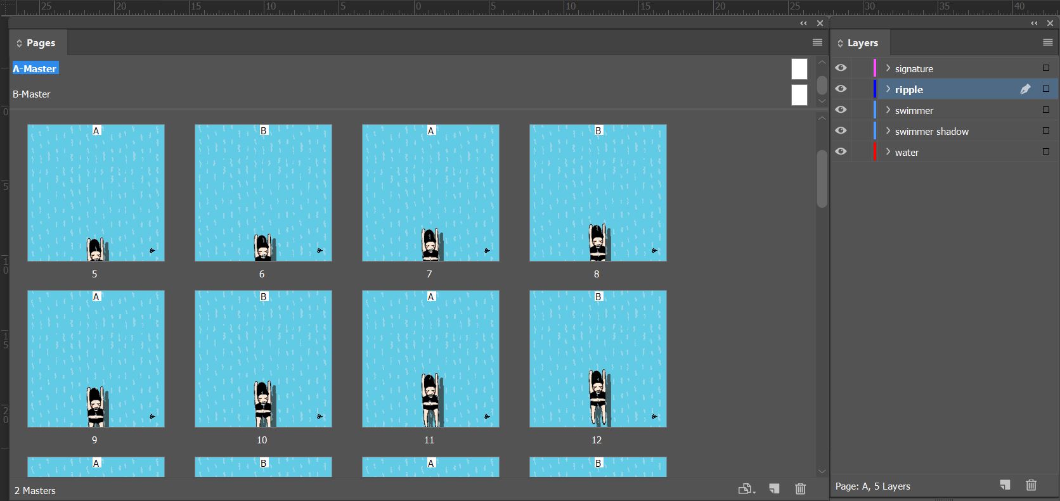The height and width of the screenshot is (501, 1060).
Task: Click the page number label 5
Action: pos(94,274)
